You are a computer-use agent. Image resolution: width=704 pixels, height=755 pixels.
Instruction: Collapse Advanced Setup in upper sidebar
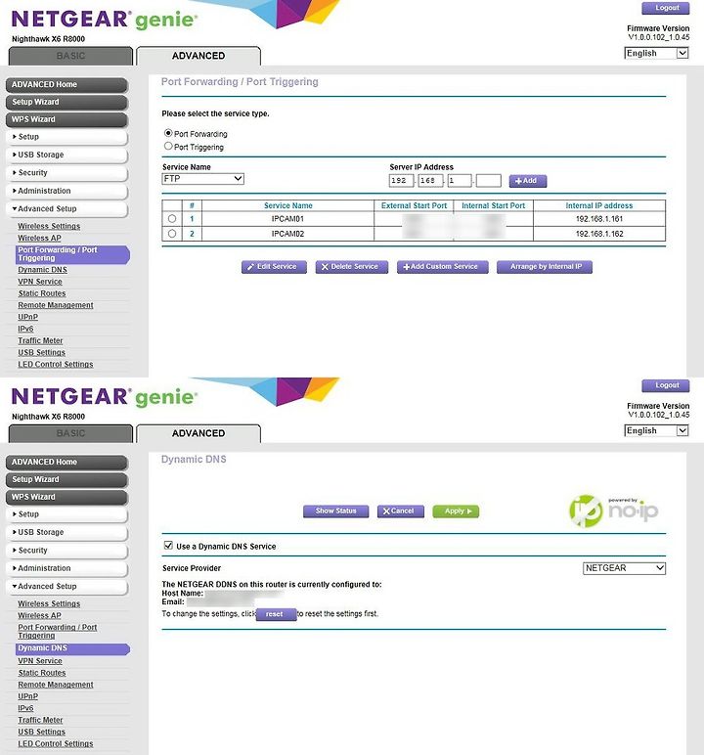click(66, 209)
